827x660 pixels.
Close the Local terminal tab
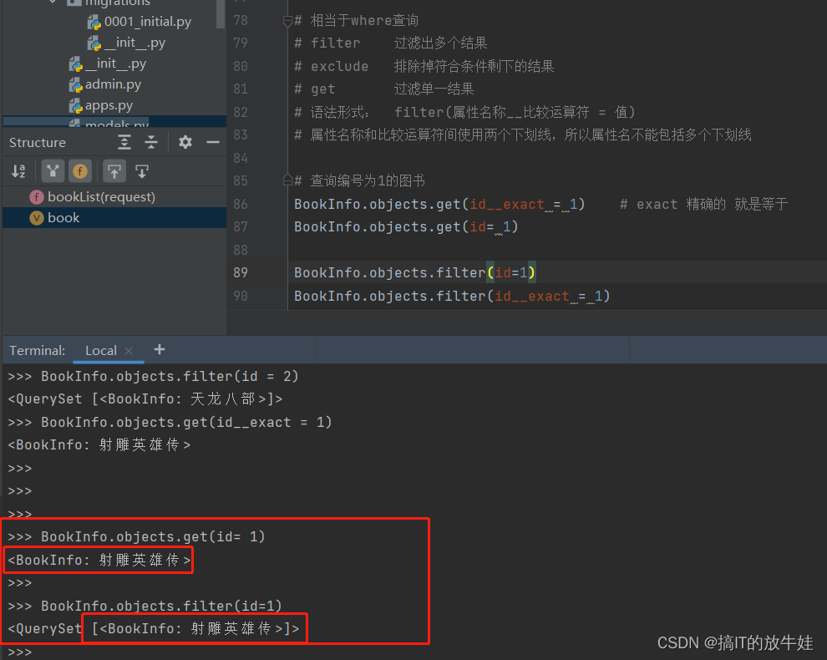coord(129,351)
